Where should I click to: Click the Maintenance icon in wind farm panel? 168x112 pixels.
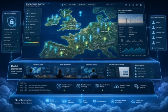tap(134, 40)
